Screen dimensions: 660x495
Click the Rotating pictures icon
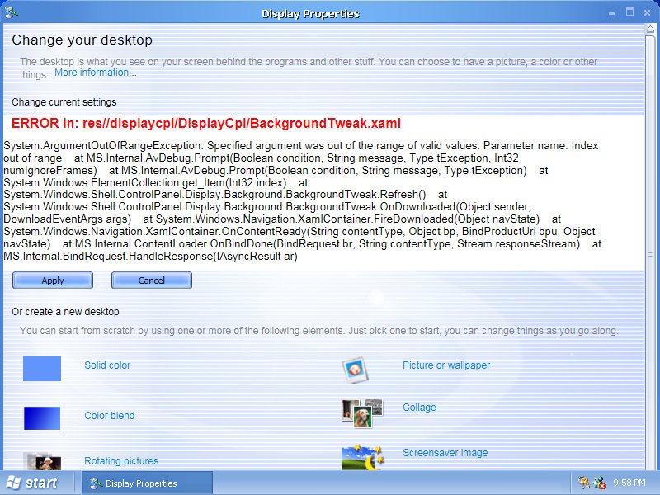click(x=43, y=461)
